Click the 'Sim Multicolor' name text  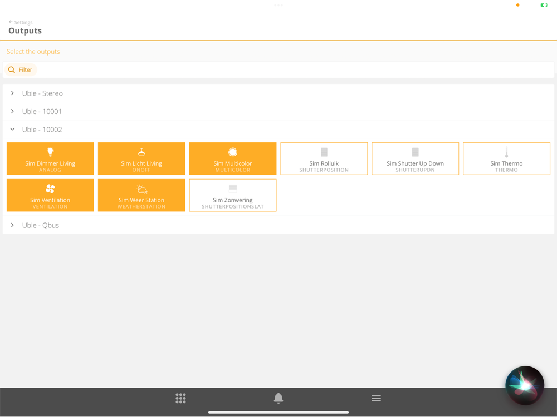click(233, 163)
